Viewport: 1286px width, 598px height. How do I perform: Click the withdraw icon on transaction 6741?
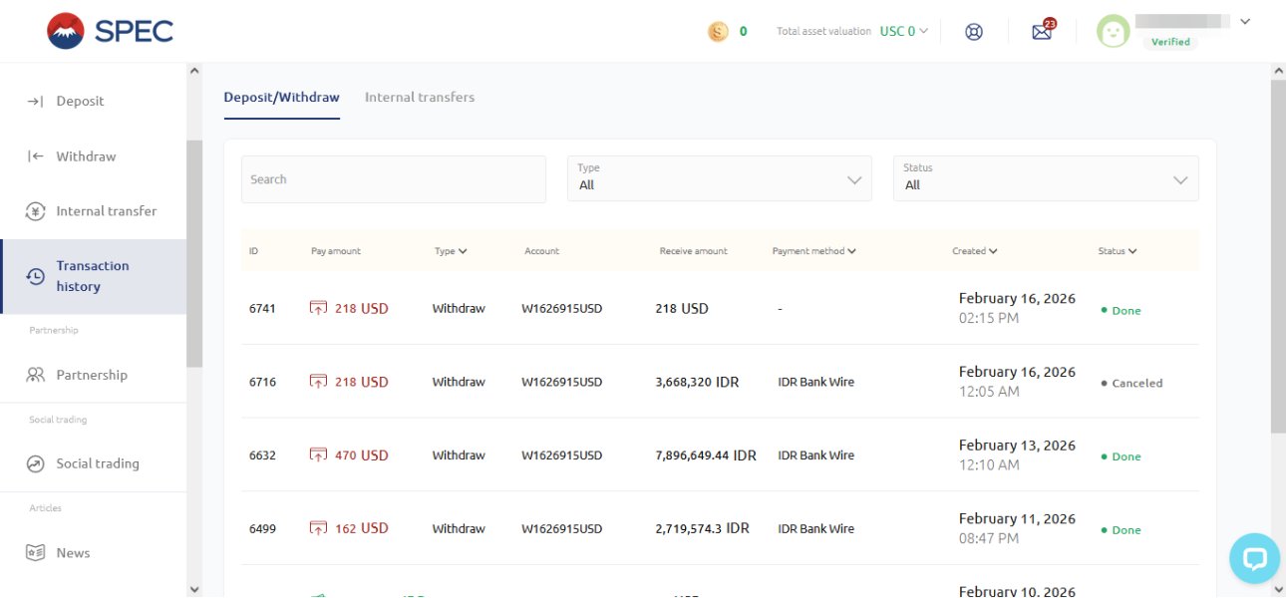(x=318, y=309)
